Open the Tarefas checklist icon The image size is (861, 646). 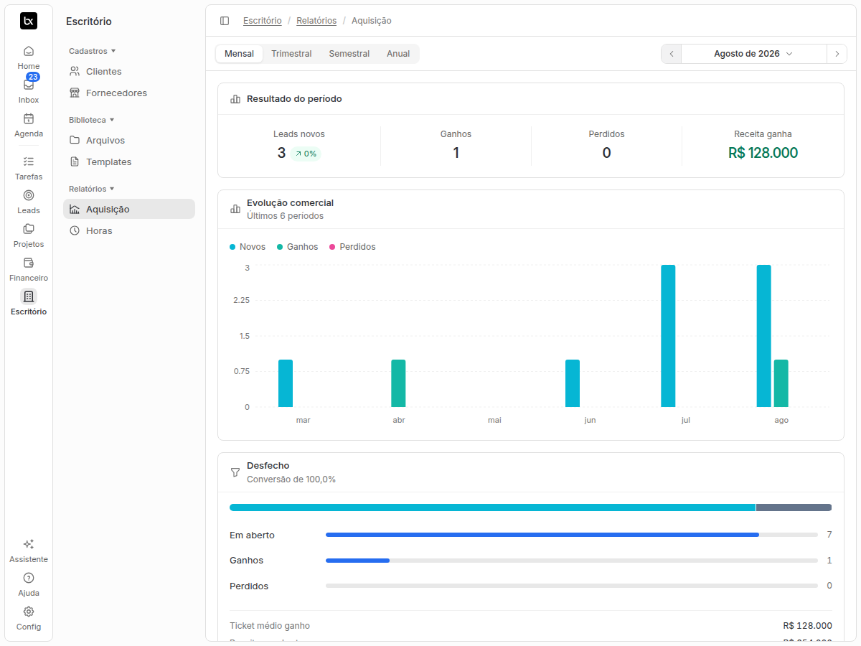point(29,161)
